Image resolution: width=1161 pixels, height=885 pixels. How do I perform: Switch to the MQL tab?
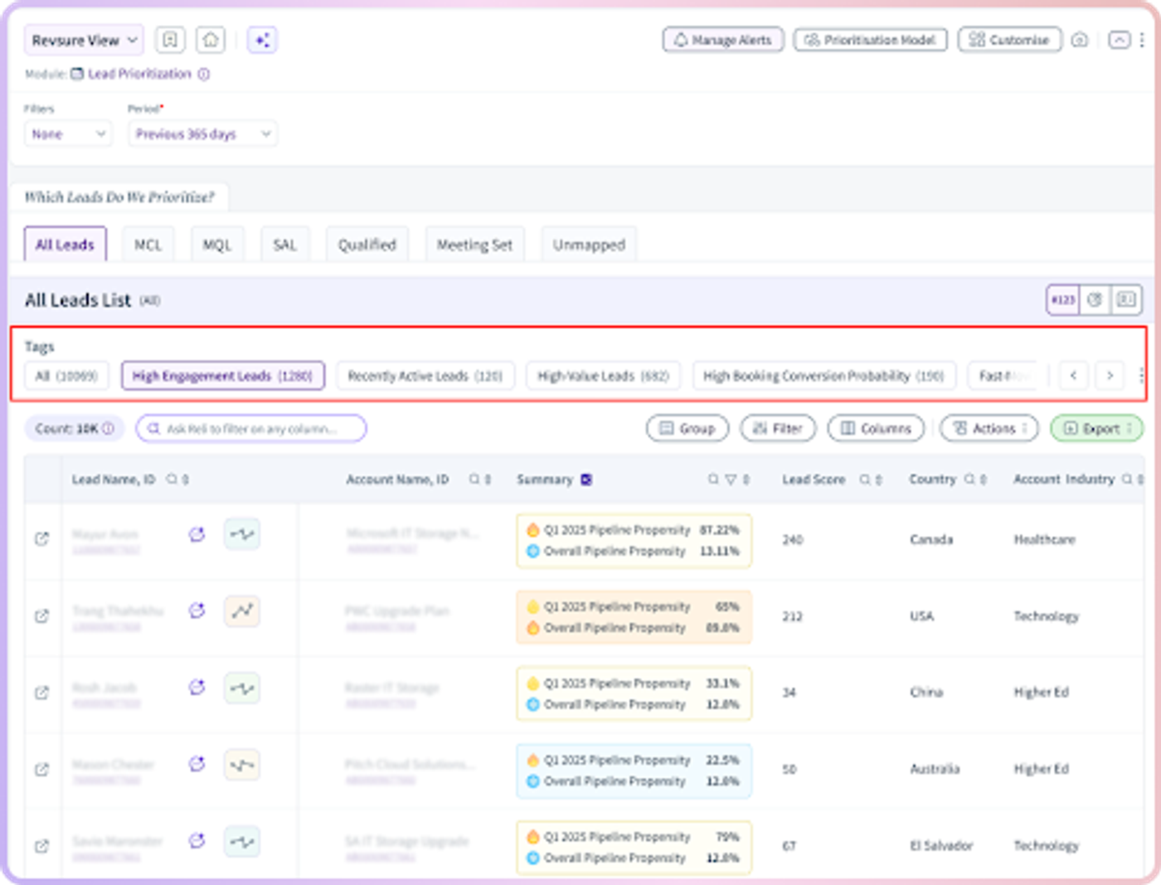(217, 245)
